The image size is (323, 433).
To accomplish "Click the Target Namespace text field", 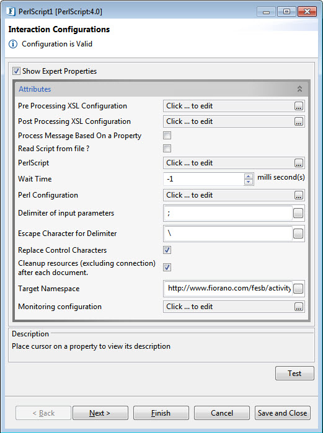I will pos(228,289).
